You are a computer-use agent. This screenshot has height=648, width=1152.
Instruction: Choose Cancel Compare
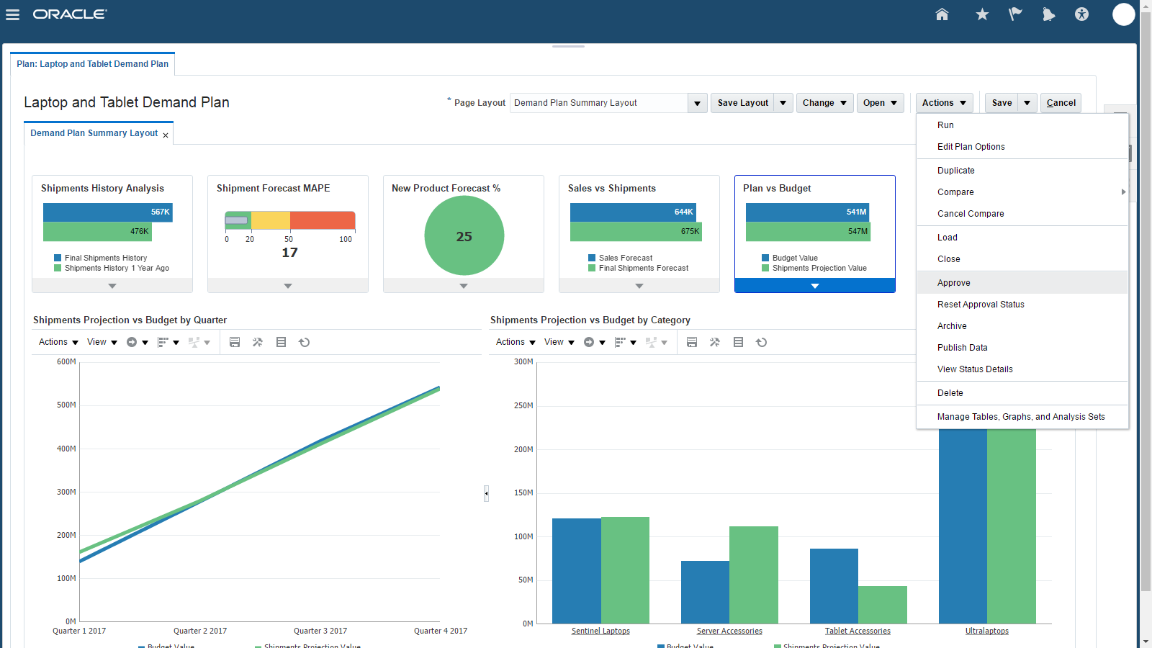[x=1022, y=214]
